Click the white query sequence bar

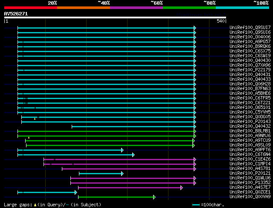(x=115, y=18)
